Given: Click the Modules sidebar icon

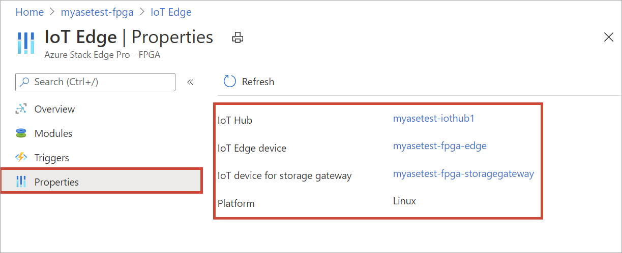Looking at the screenshot, I should click(x=21, y=133).
